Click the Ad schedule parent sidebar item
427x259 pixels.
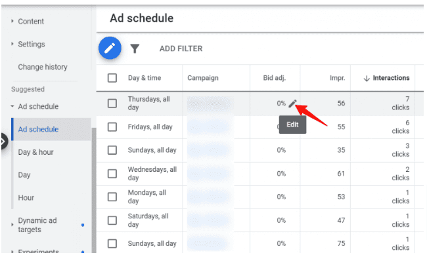click(x=38, y=106)
